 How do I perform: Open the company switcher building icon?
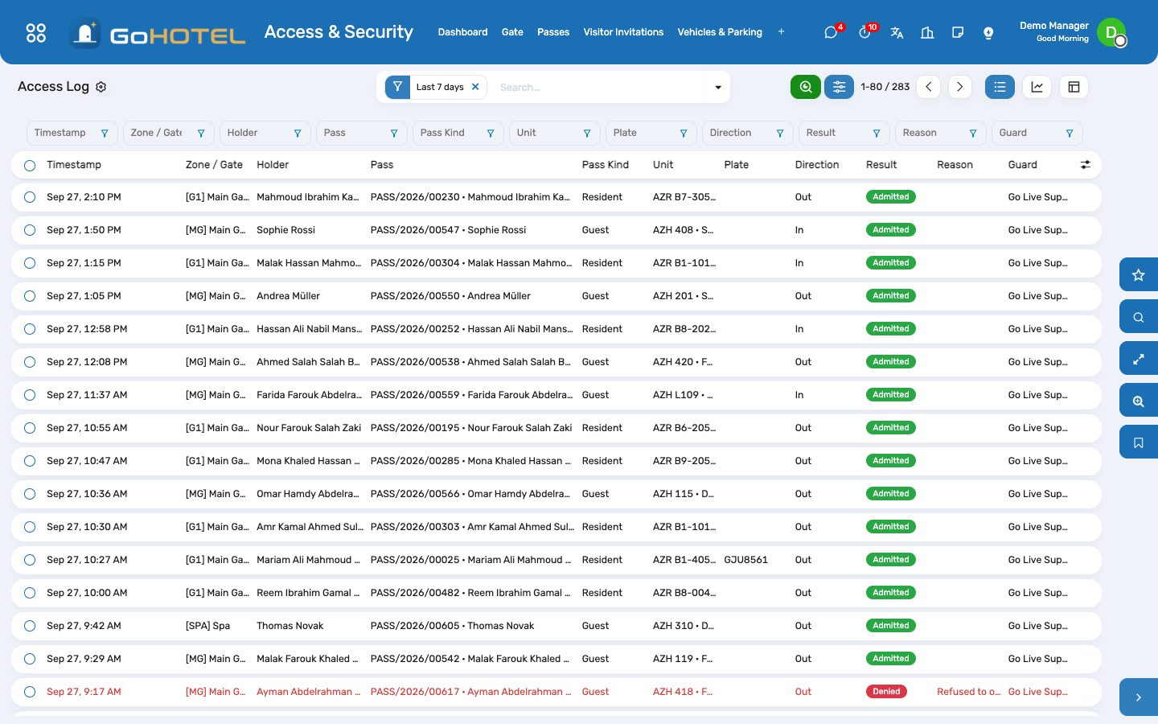927,32
